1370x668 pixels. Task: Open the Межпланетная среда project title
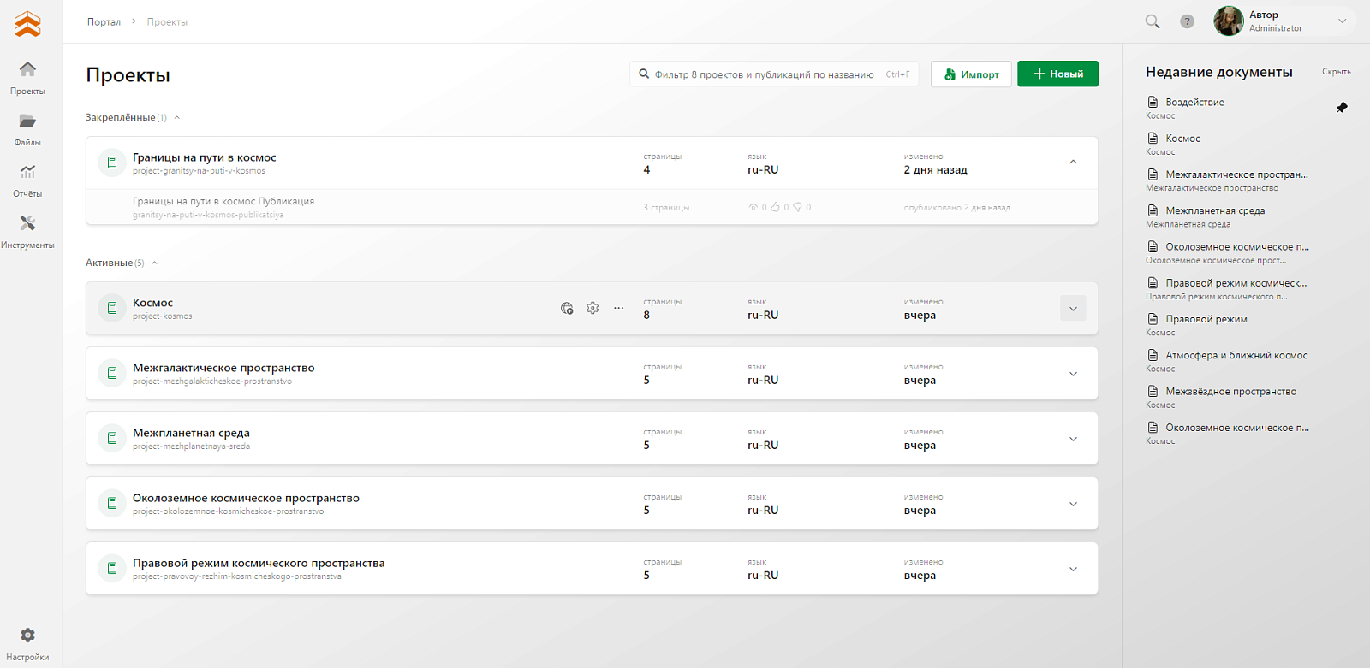(x=191, y=432)
